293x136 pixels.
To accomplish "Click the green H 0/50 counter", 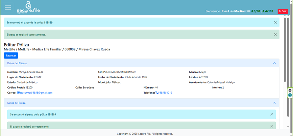I will point(255,11).
